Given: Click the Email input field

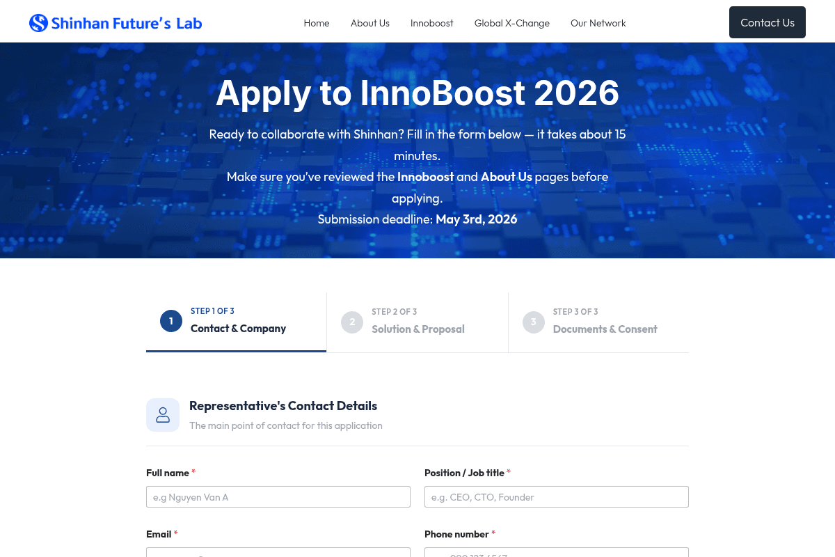Looking at the screenshot, I should click(x=278, y=554).
